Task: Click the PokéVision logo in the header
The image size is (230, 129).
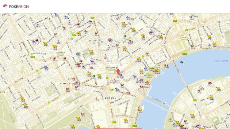Action: [16, 6]
